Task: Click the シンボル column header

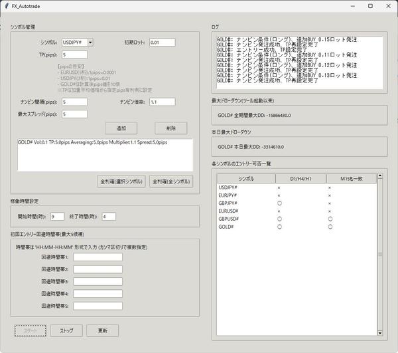Action: 246,179
